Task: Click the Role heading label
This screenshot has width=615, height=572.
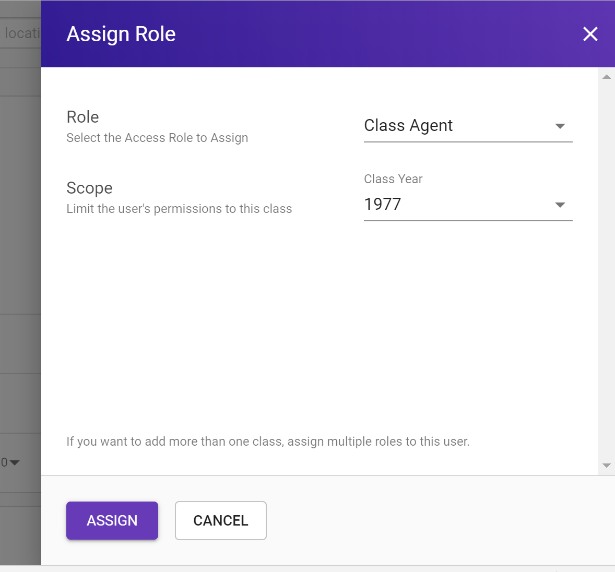Action: [82, 117]
